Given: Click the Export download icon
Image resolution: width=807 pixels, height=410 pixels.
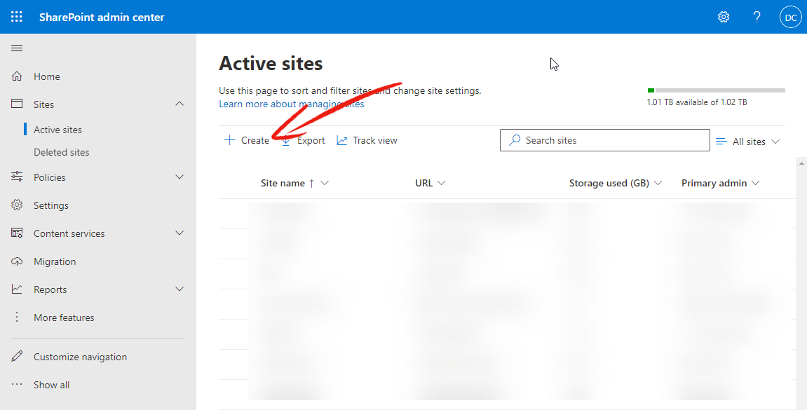Looking at the screenshot, I should click(x=285, y=140).
